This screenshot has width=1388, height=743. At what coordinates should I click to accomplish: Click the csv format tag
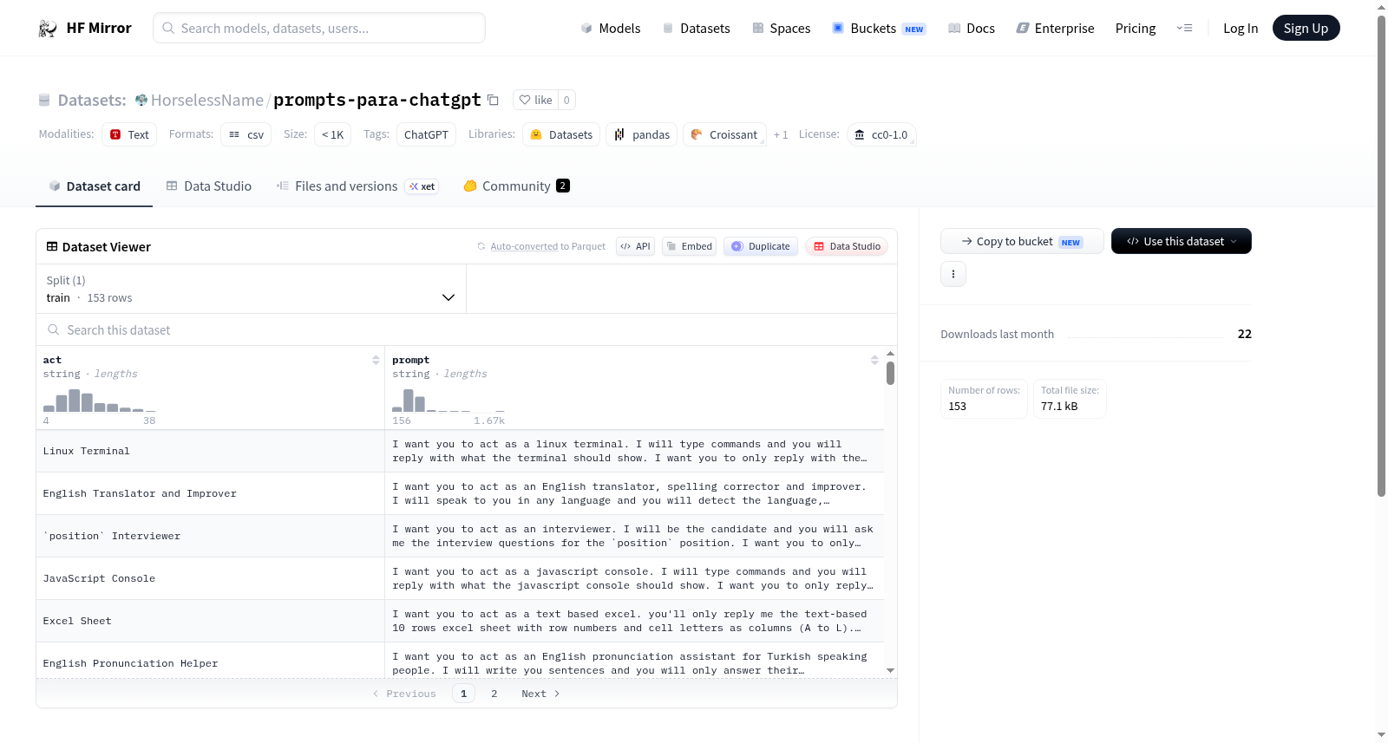(246, 134)
